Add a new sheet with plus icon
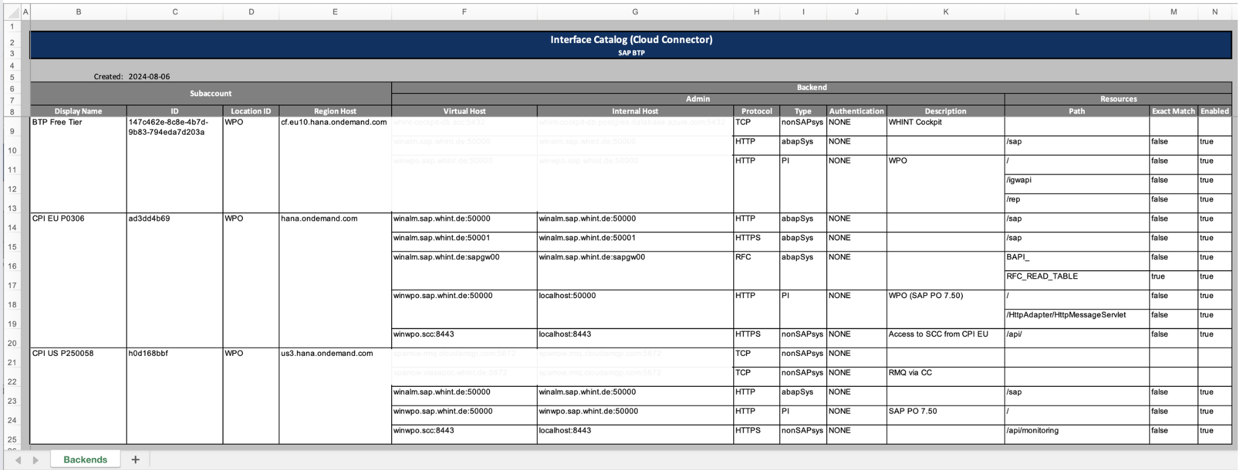Image resolution: width=1238 pixels, height=470 pixels. click(x=135, y=460)
